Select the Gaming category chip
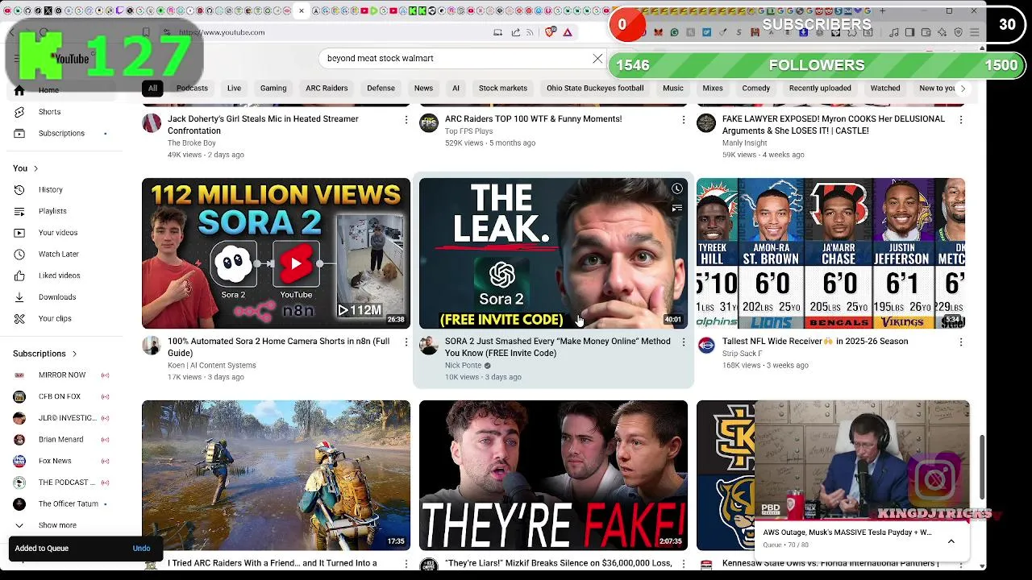The image size is (1032, 580). [273, 89]
